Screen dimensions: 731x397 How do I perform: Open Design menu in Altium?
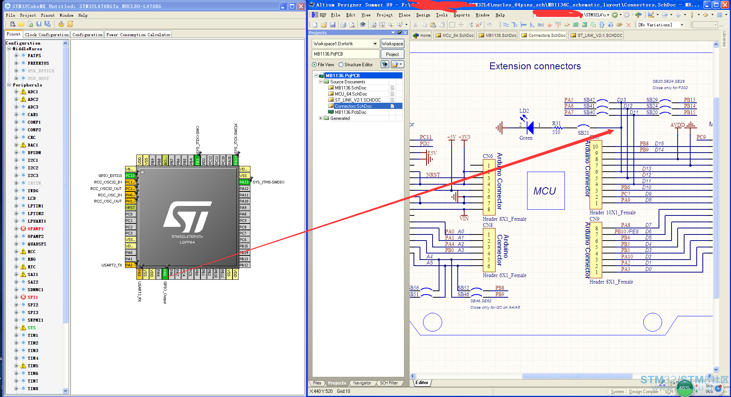pos(423,15)
